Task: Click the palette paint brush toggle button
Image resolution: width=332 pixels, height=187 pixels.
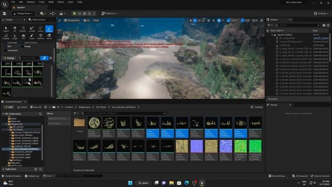Action: tap(44, 58)
